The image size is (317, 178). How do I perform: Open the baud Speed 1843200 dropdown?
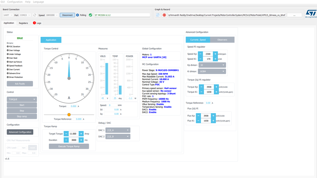coord(52,15)
